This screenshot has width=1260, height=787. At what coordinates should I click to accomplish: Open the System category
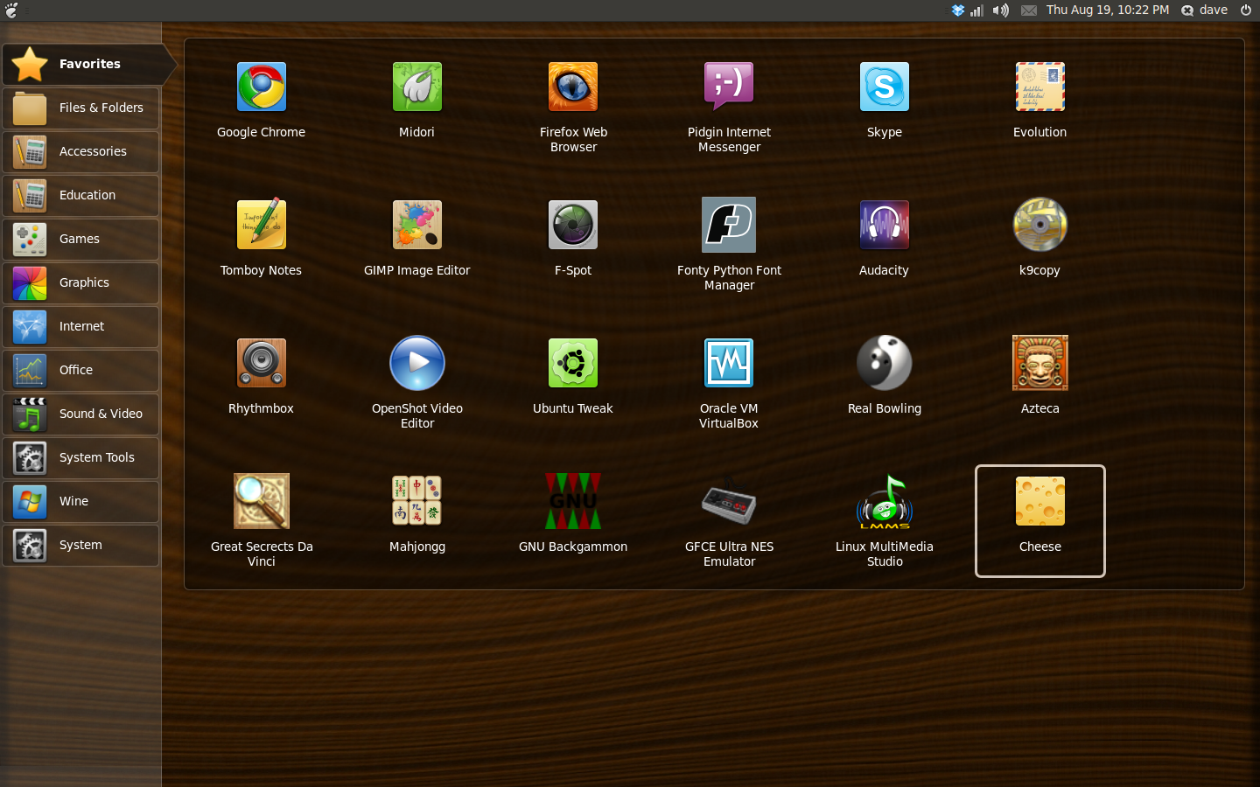pyautogui.click(x=80, y=545)
